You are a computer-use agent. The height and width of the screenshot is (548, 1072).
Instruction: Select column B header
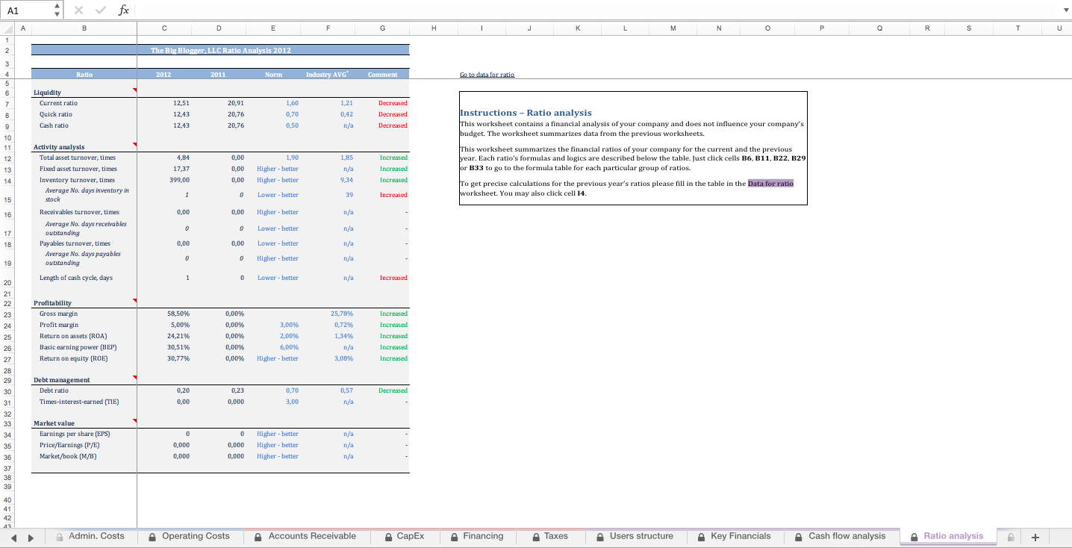point(84,28)
